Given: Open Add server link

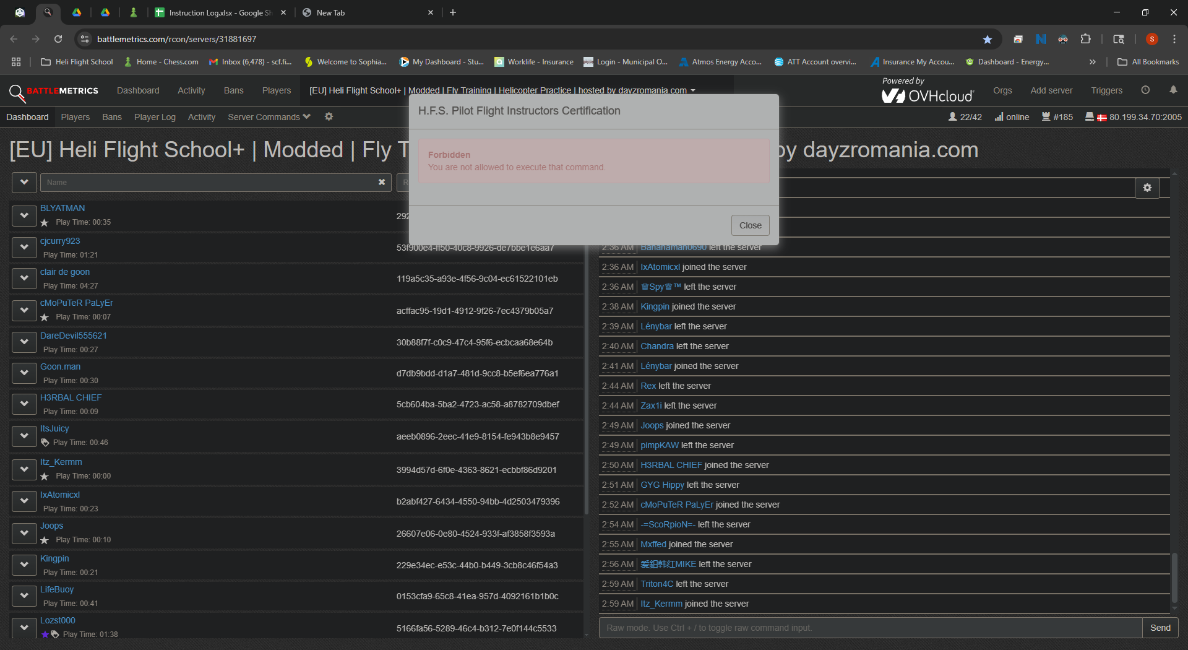Looking at the screenshot, I should coord(1051,90).
